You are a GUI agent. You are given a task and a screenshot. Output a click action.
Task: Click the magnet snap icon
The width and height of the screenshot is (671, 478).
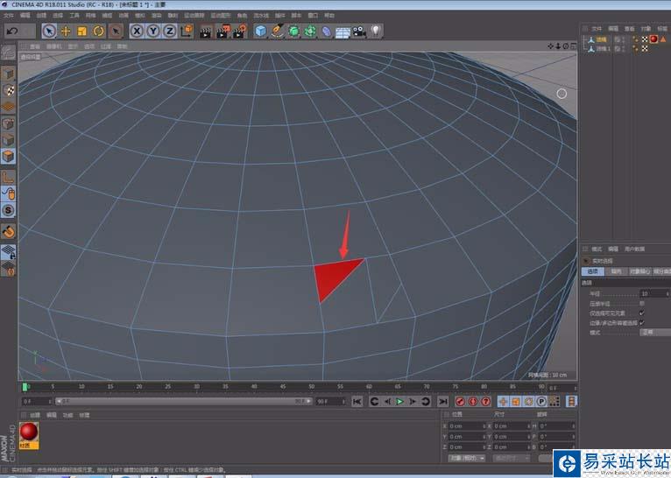tap(8, 231)
